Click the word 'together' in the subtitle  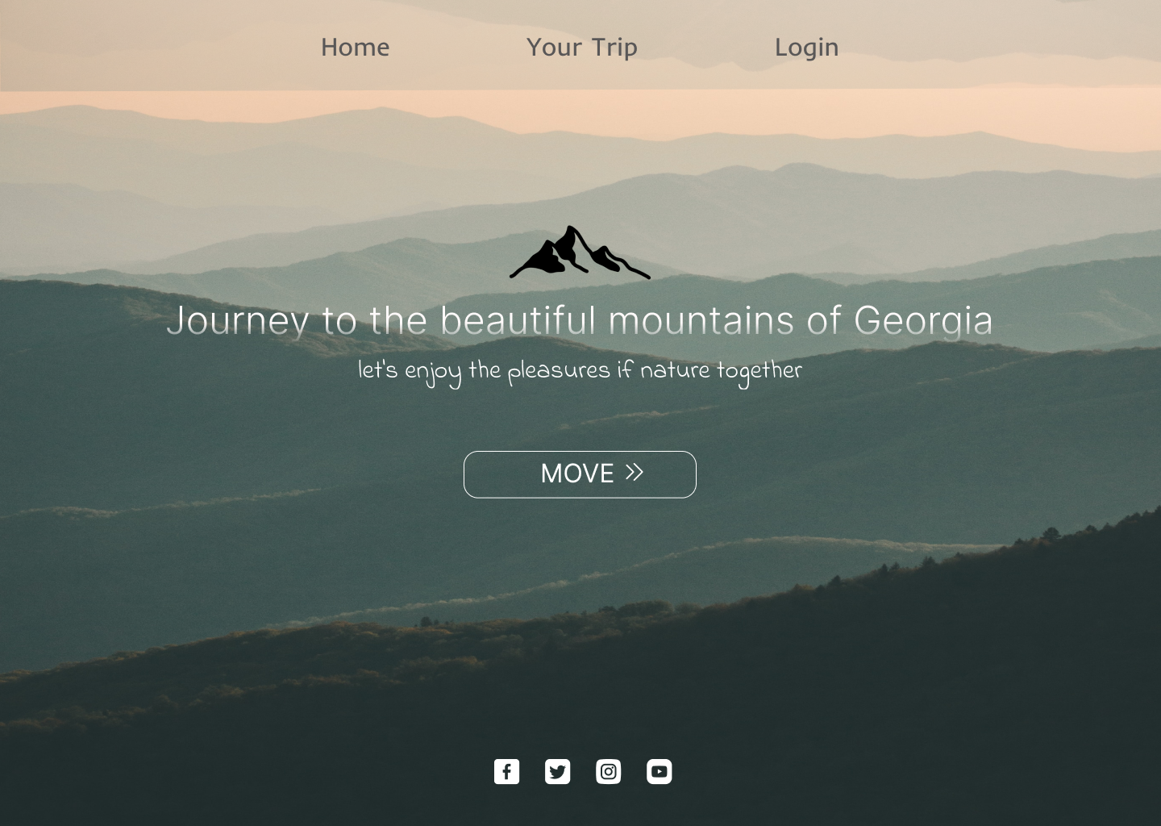(759, 371)
